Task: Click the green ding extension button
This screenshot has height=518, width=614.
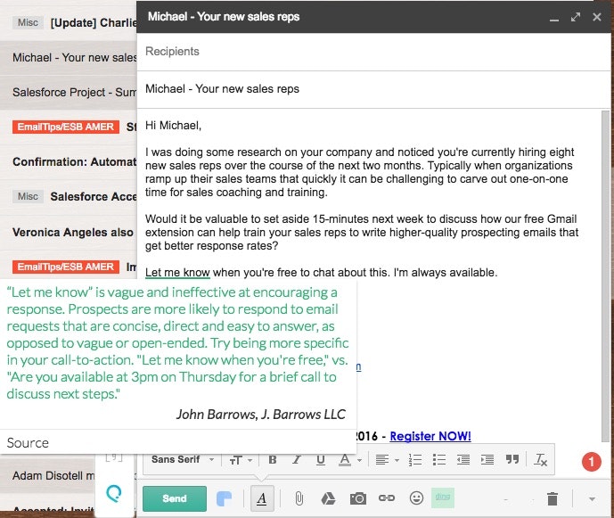Action: tap(443, 497)
